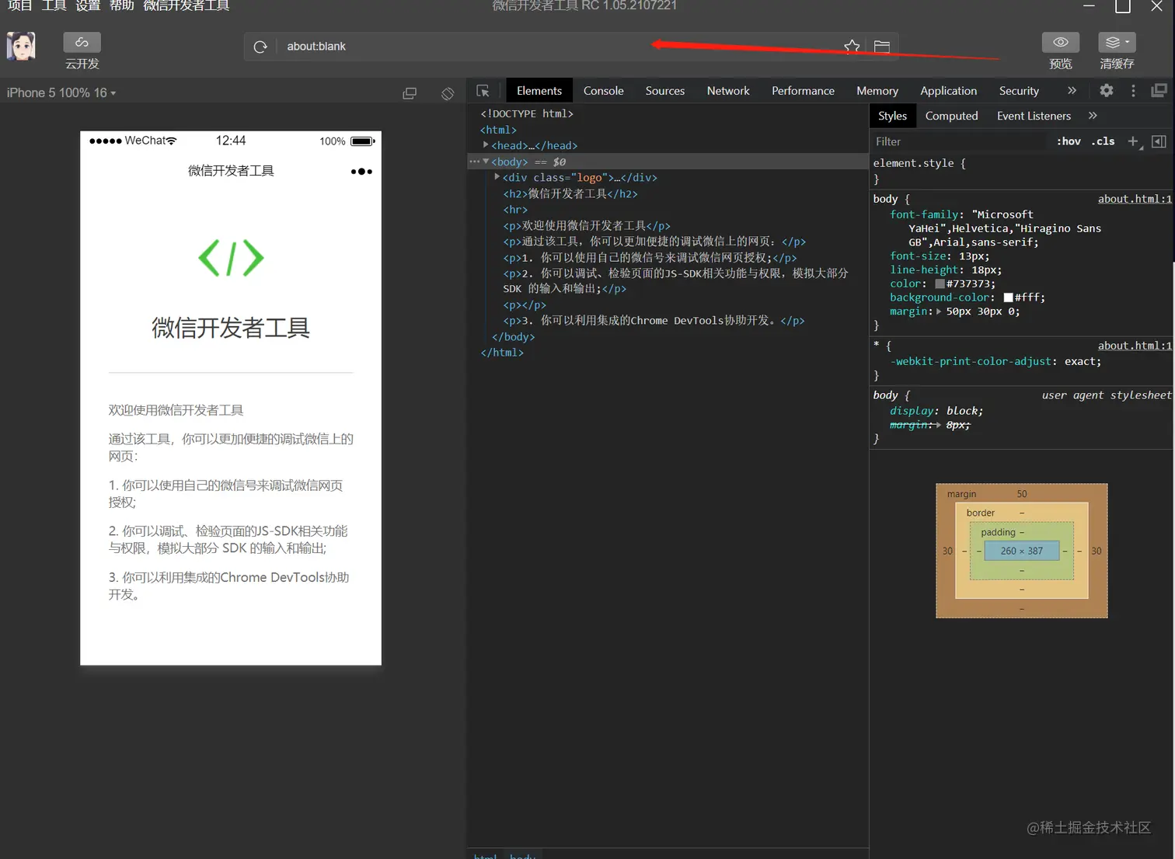Select the hr element row
Screen dimensions: 1175x859
pos(515,210)
